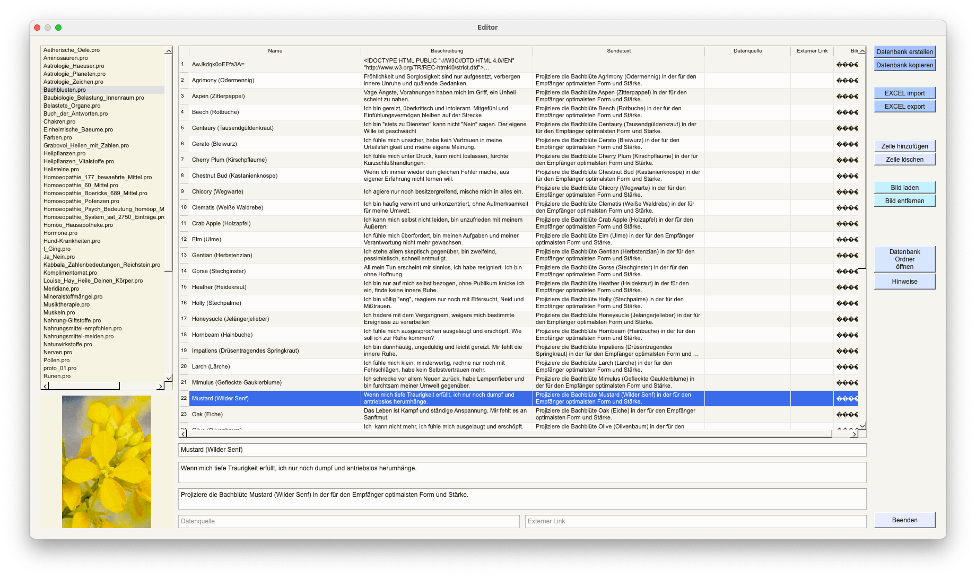The width and height of the screenshot is (976, 578).
Task: Show the Hinweise notes
Action: coord(904,282)
